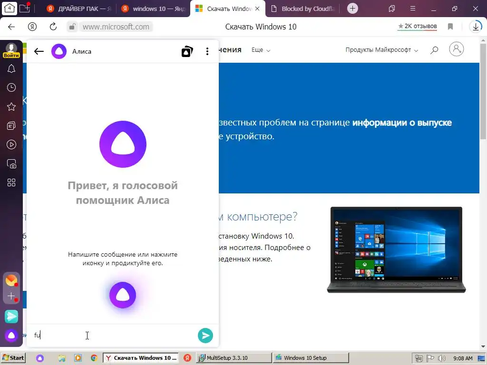Open Alice panel three-dot menu
This screenshot has width=487, height=365.
[x=207, y=51]
